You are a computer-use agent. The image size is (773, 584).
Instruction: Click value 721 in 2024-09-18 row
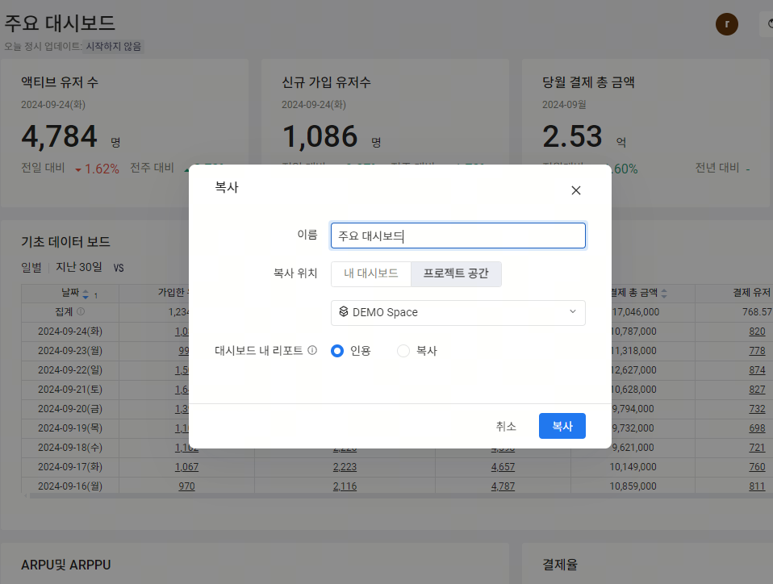point(757,448)
